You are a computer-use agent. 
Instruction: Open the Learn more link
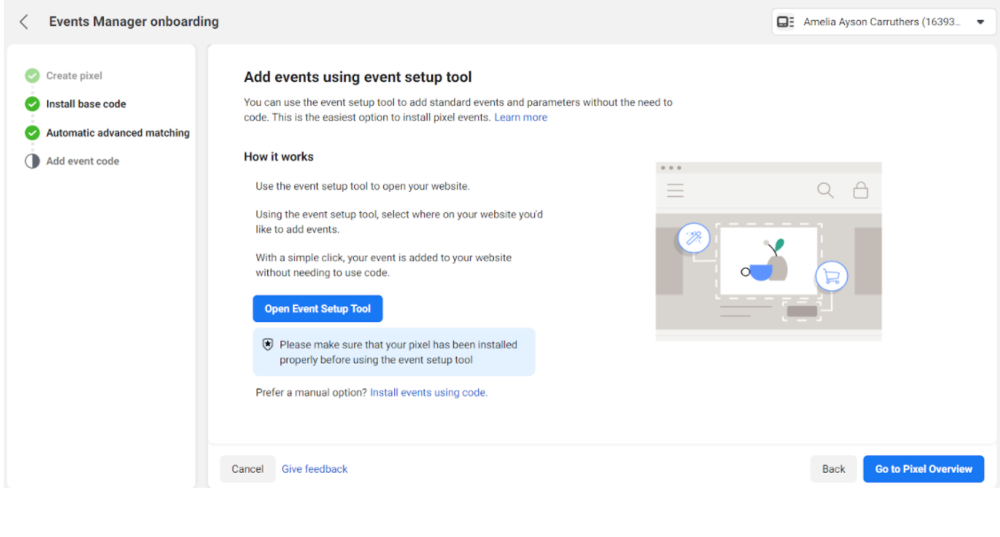pos(520,117)
